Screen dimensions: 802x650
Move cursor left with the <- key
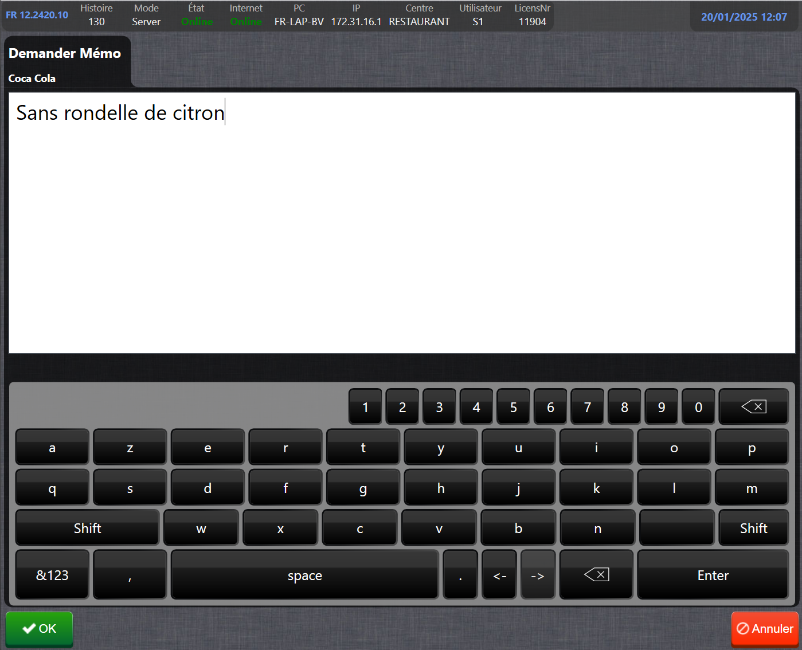coord(499,575)
